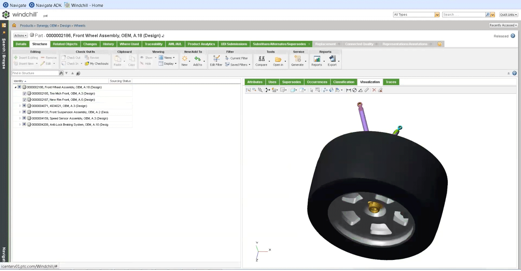Click the Wheels breadcrumb link
521x271 pixels.
coord(79,26)
